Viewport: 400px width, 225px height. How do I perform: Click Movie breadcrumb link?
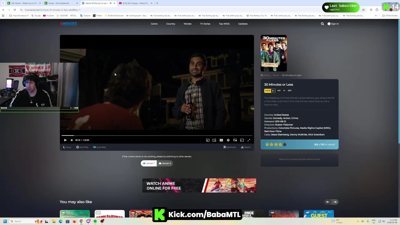[276, 75]
